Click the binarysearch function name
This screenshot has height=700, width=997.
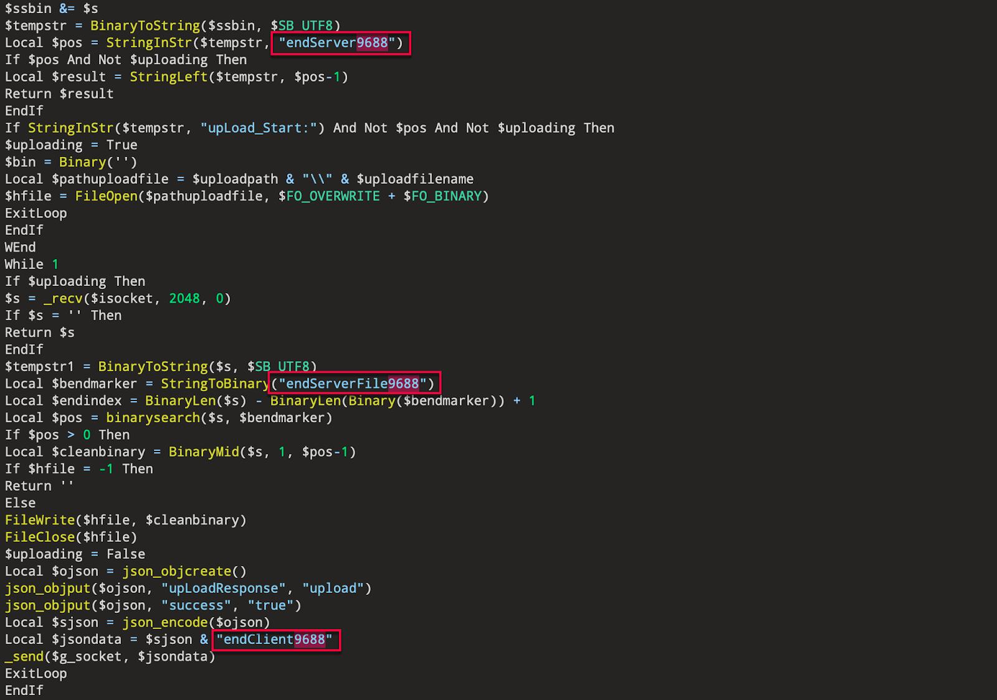[x=153, y=417]
